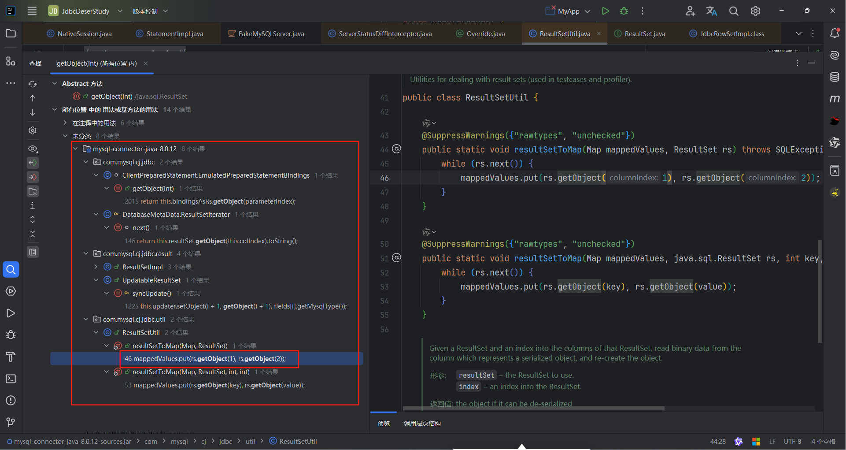Open Search Everywhere magnifier
The width and height of the screenshot is (846, 450).
pyautogui.click(x=734, y=11)
